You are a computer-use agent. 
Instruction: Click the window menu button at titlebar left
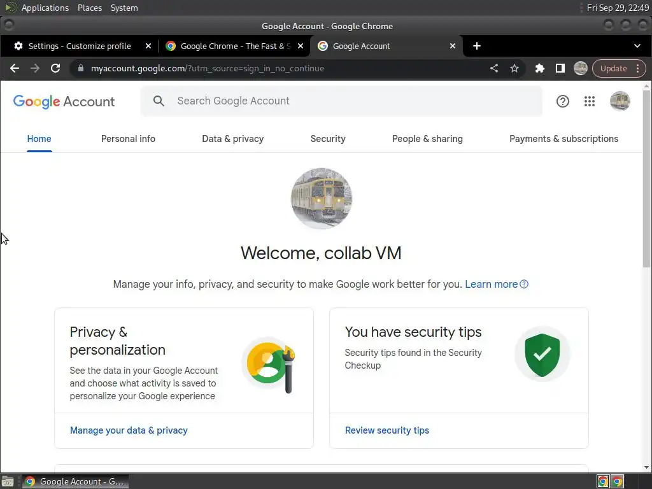click(9, 25)
